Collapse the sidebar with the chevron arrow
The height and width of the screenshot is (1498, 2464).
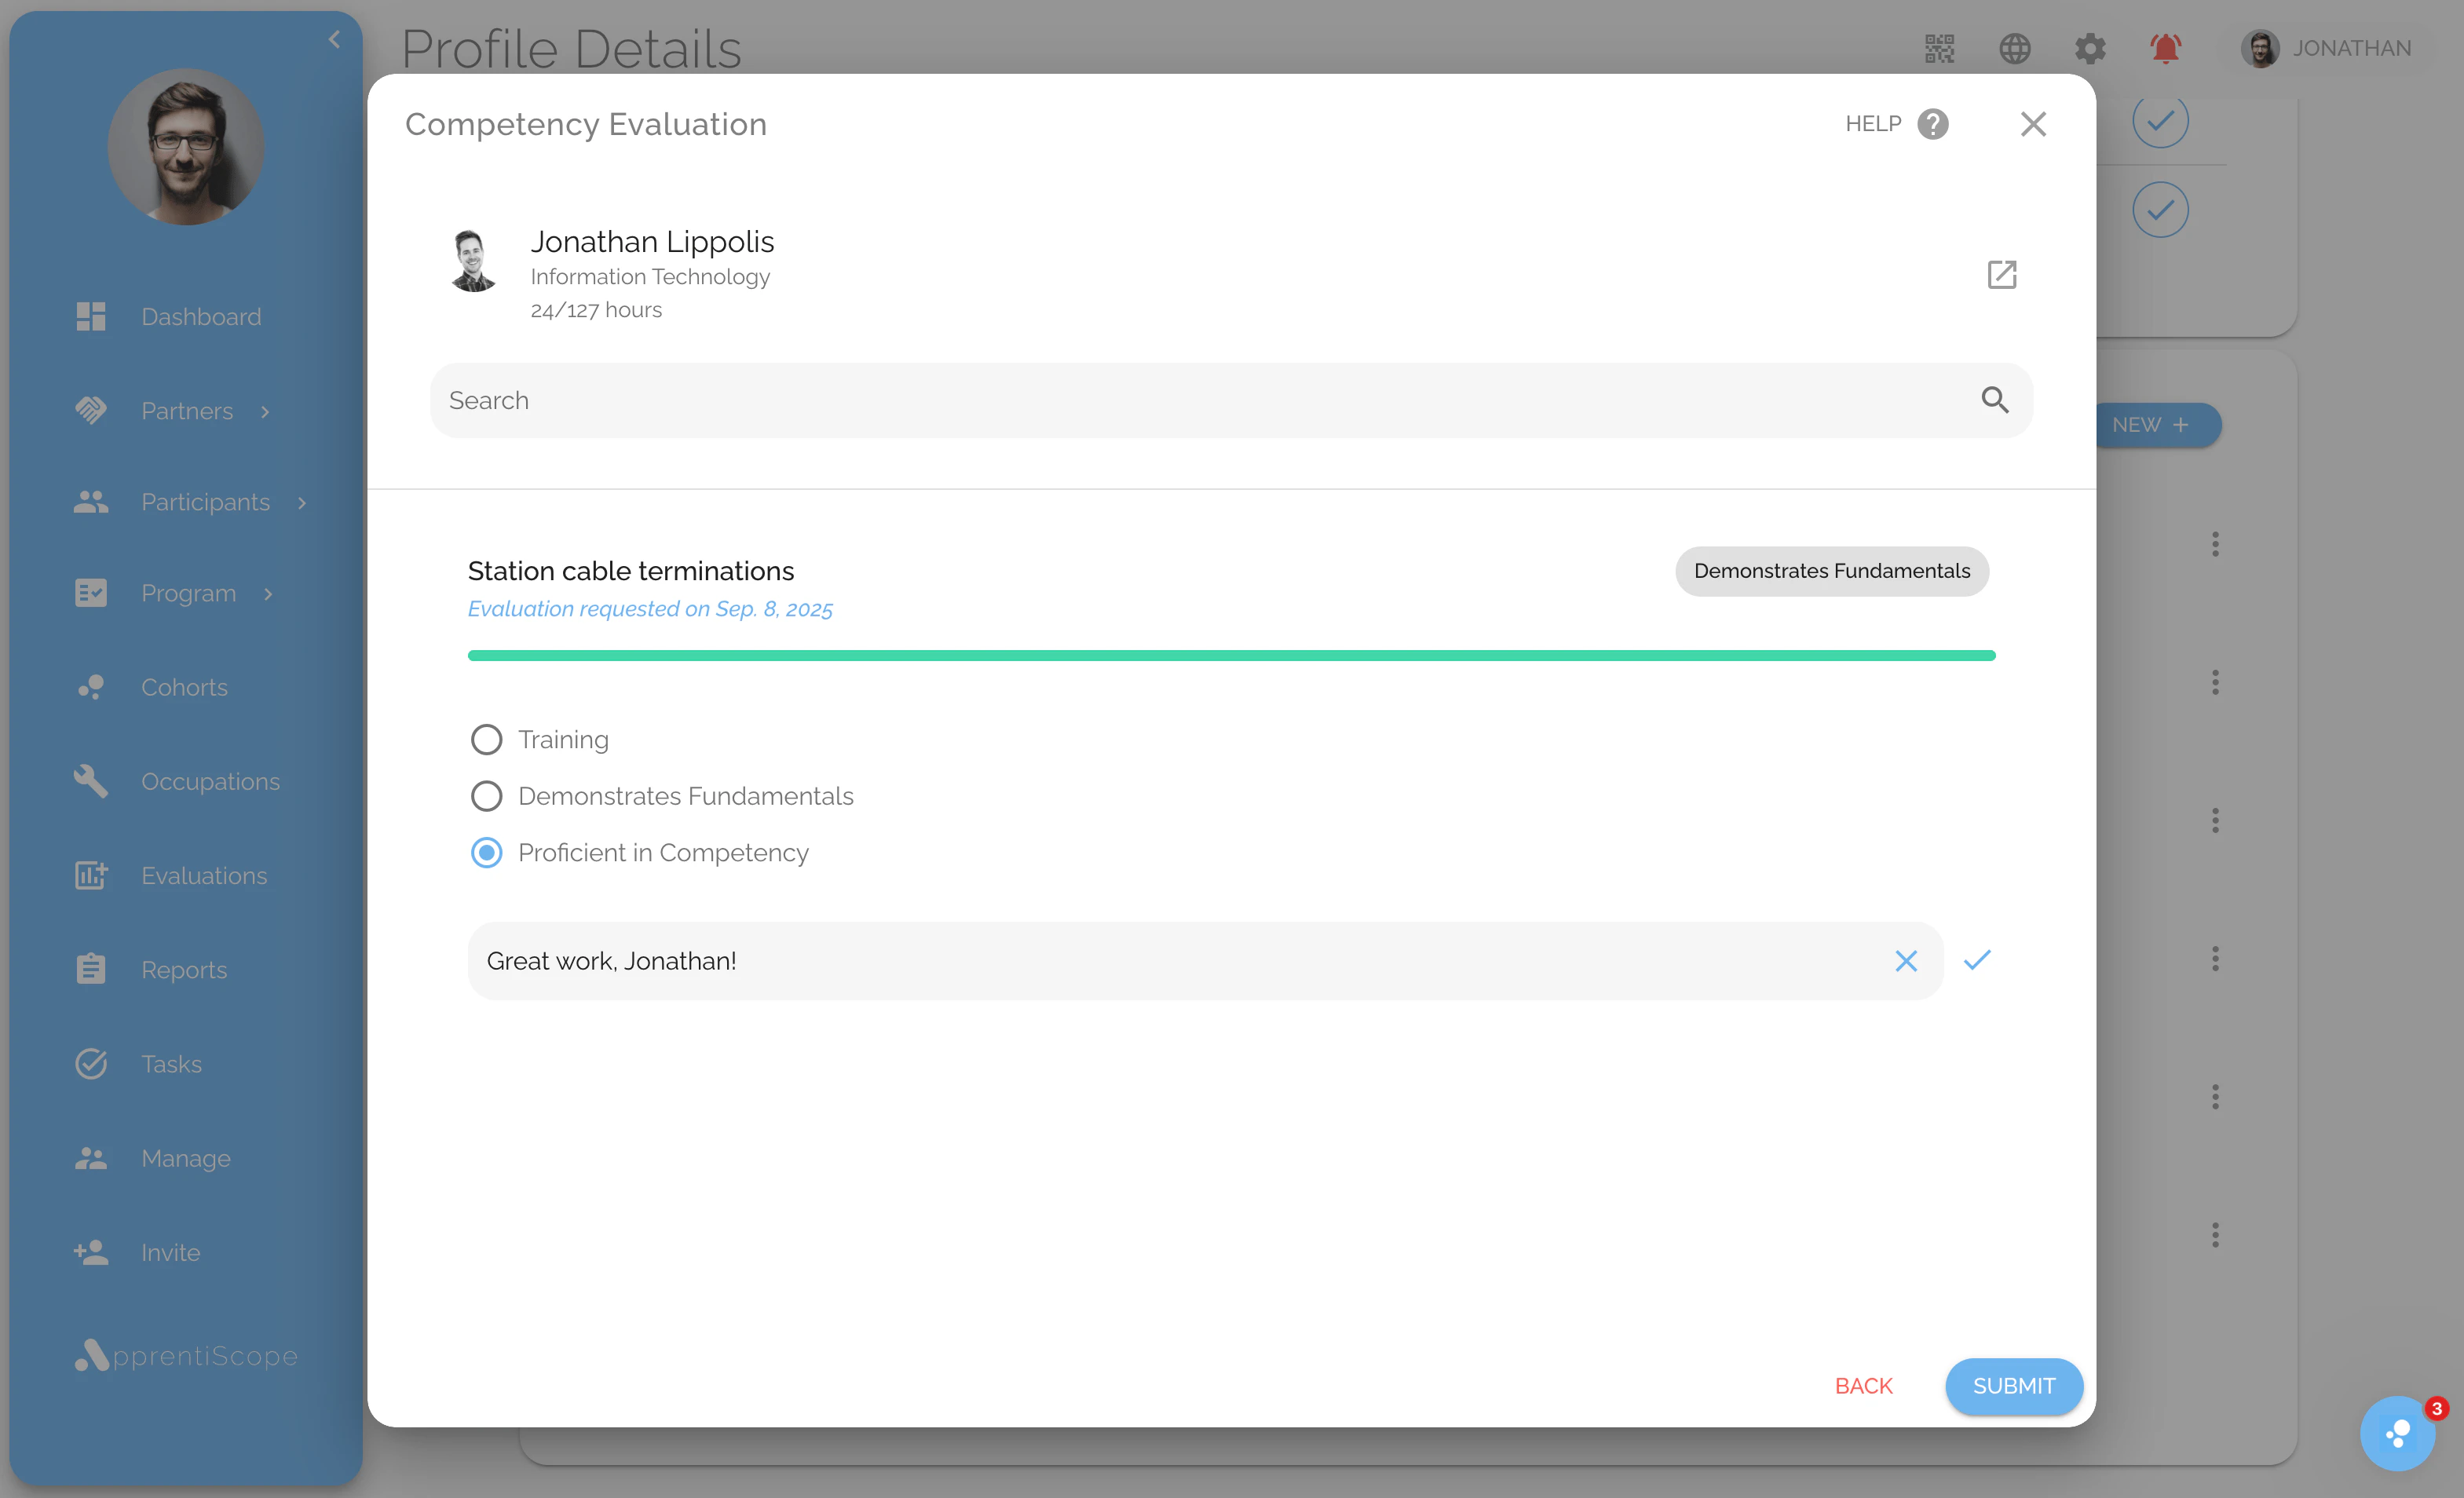(x=334, y=40)
